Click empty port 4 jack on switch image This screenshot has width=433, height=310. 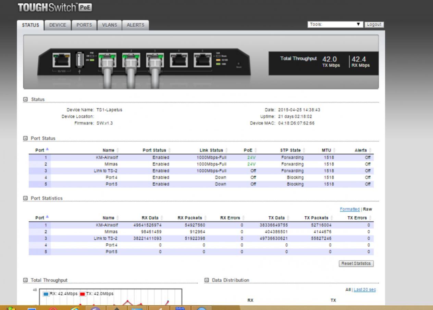[x=179, y=60]
